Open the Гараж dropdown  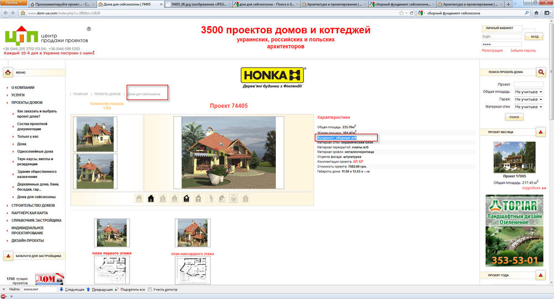528,99
